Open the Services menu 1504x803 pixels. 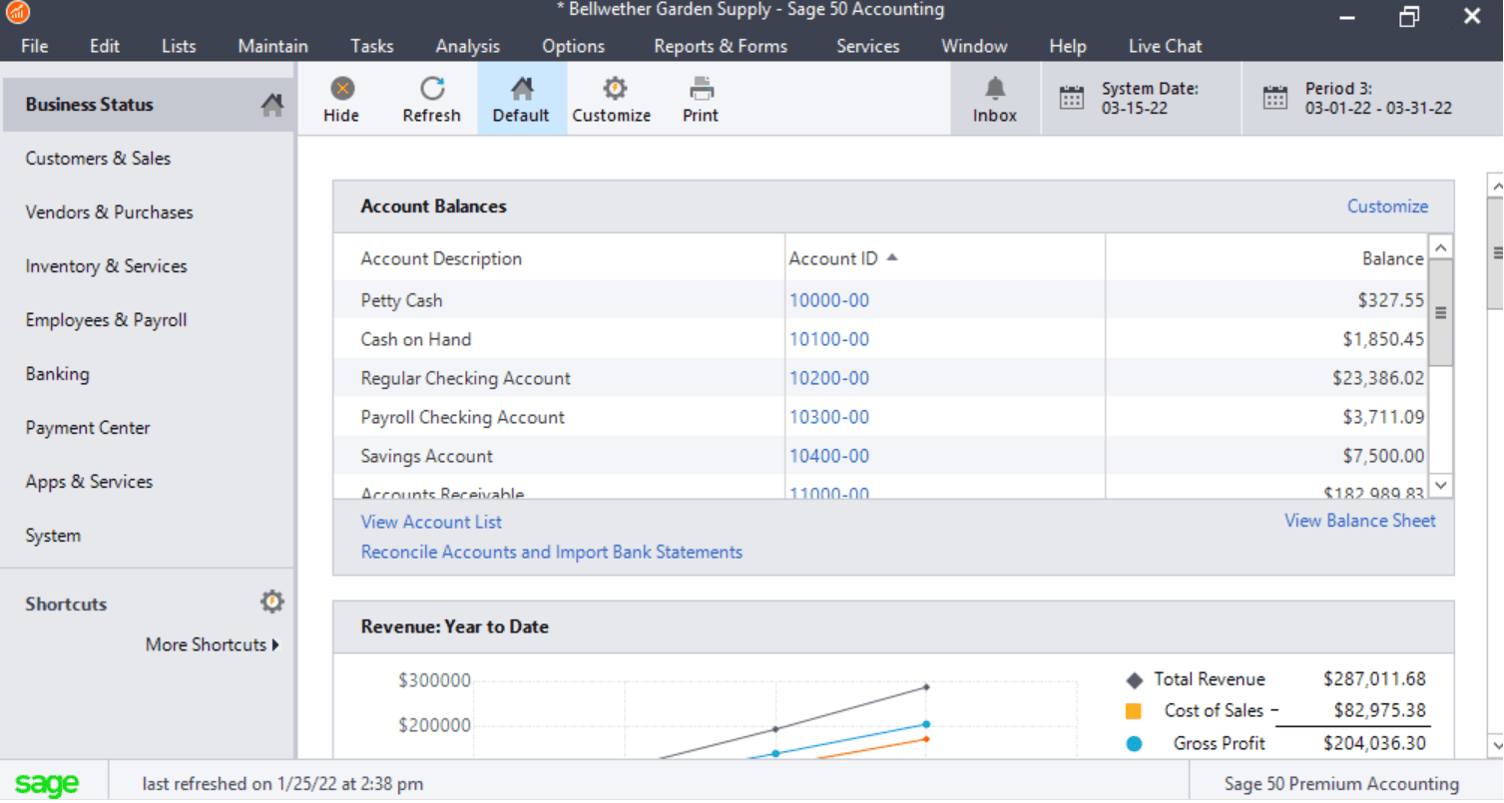click(868, 46)
